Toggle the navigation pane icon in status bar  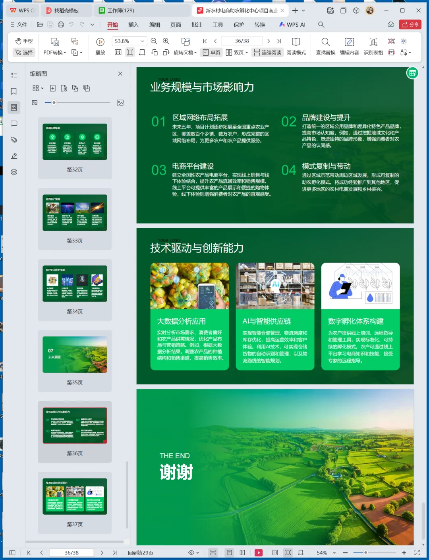pyautogui.click(x=12, y=553)
